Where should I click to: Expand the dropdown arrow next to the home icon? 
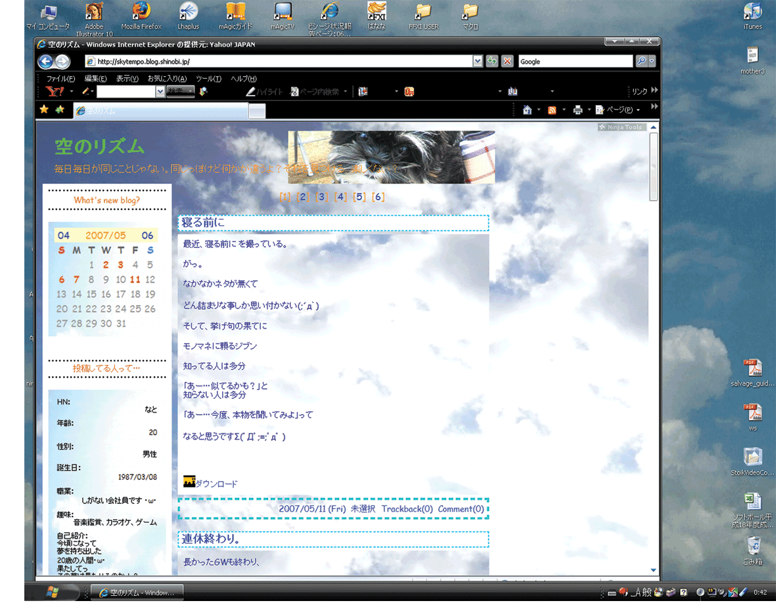point(539,110)
